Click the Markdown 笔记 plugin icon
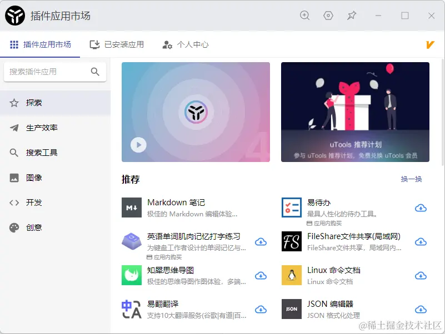445x334 pixels. click(x=132, y=208)
